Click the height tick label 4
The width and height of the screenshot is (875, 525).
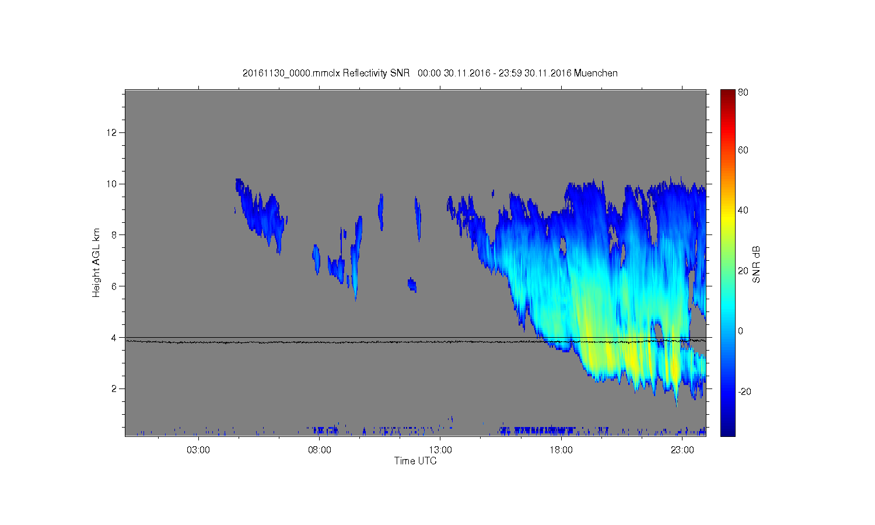pos(115,337)
